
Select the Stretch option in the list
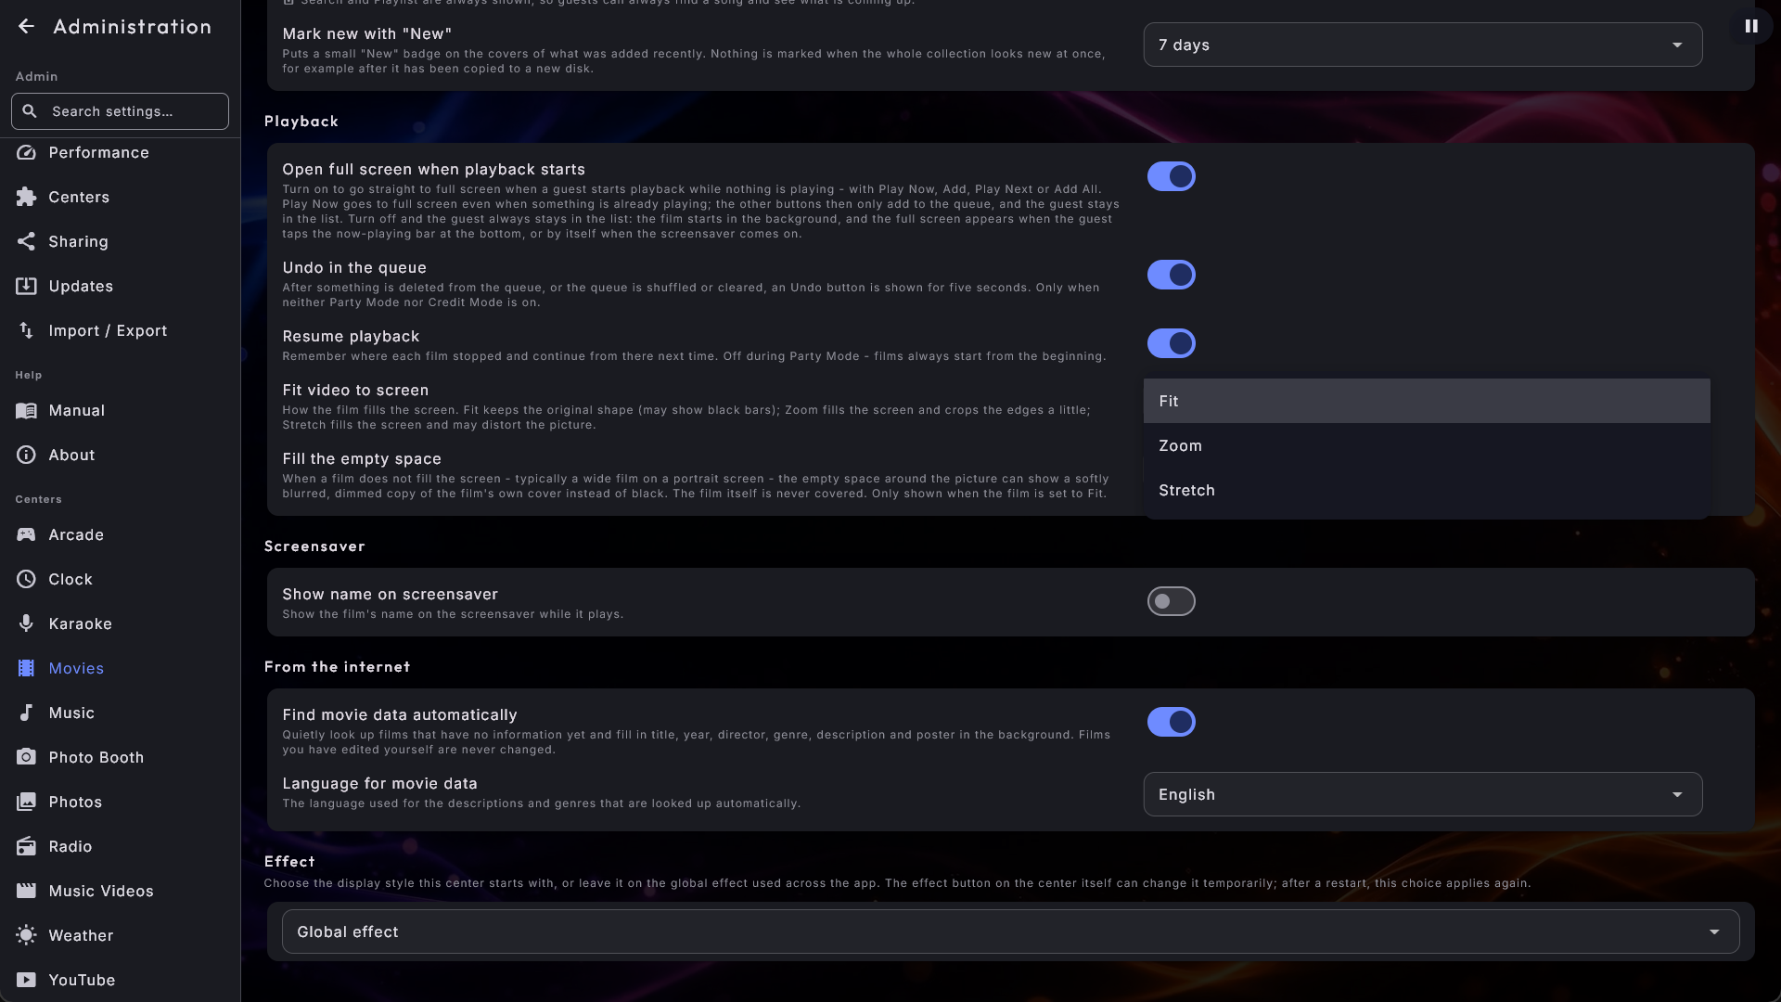(1427, 490)
